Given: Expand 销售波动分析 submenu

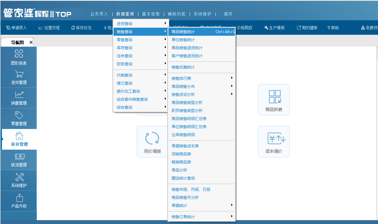Looking at the screenshot, I should pyautogui.click(x=202, y=94).
